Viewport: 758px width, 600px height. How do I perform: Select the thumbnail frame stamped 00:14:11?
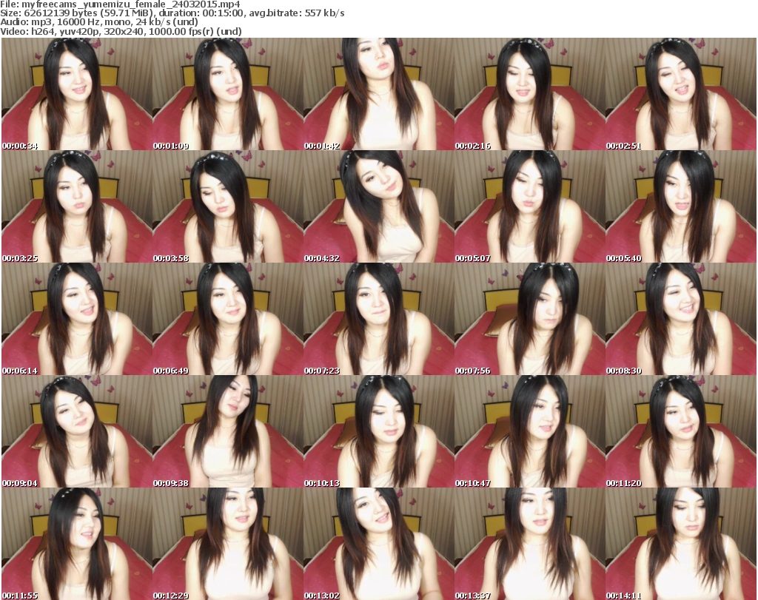(681, 544)
